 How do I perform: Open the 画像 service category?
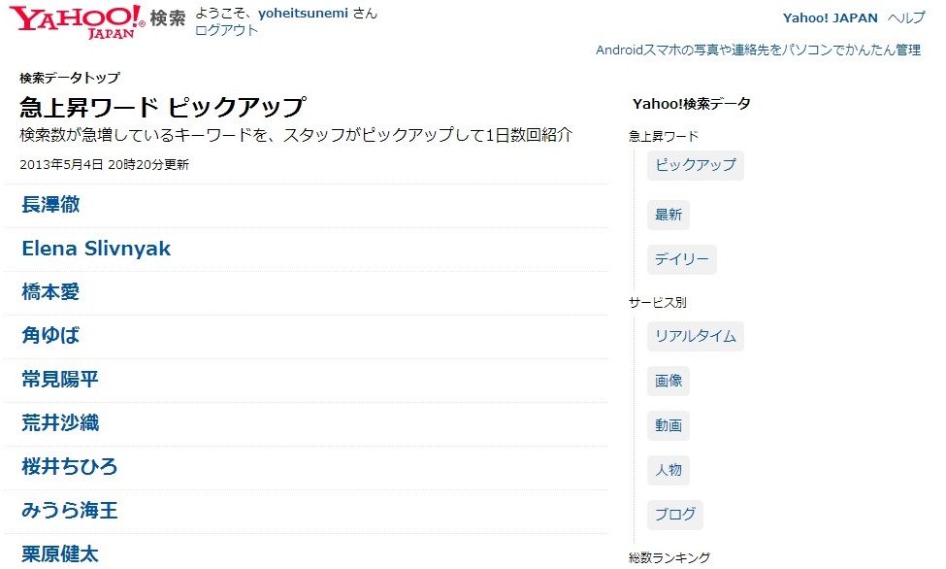tap(669, 381)
